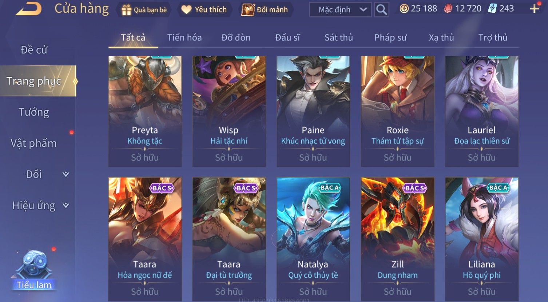Viewport: 548px width, 302px height.
Task: Click the plus icon to add currency
Action: (x=534, y=9)
